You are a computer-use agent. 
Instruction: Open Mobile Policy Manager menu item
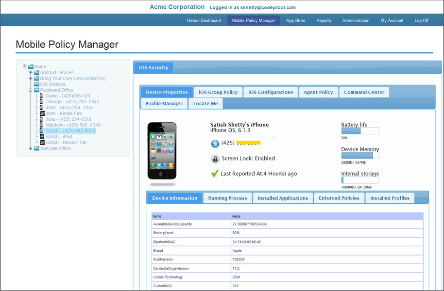coord(254,21)
